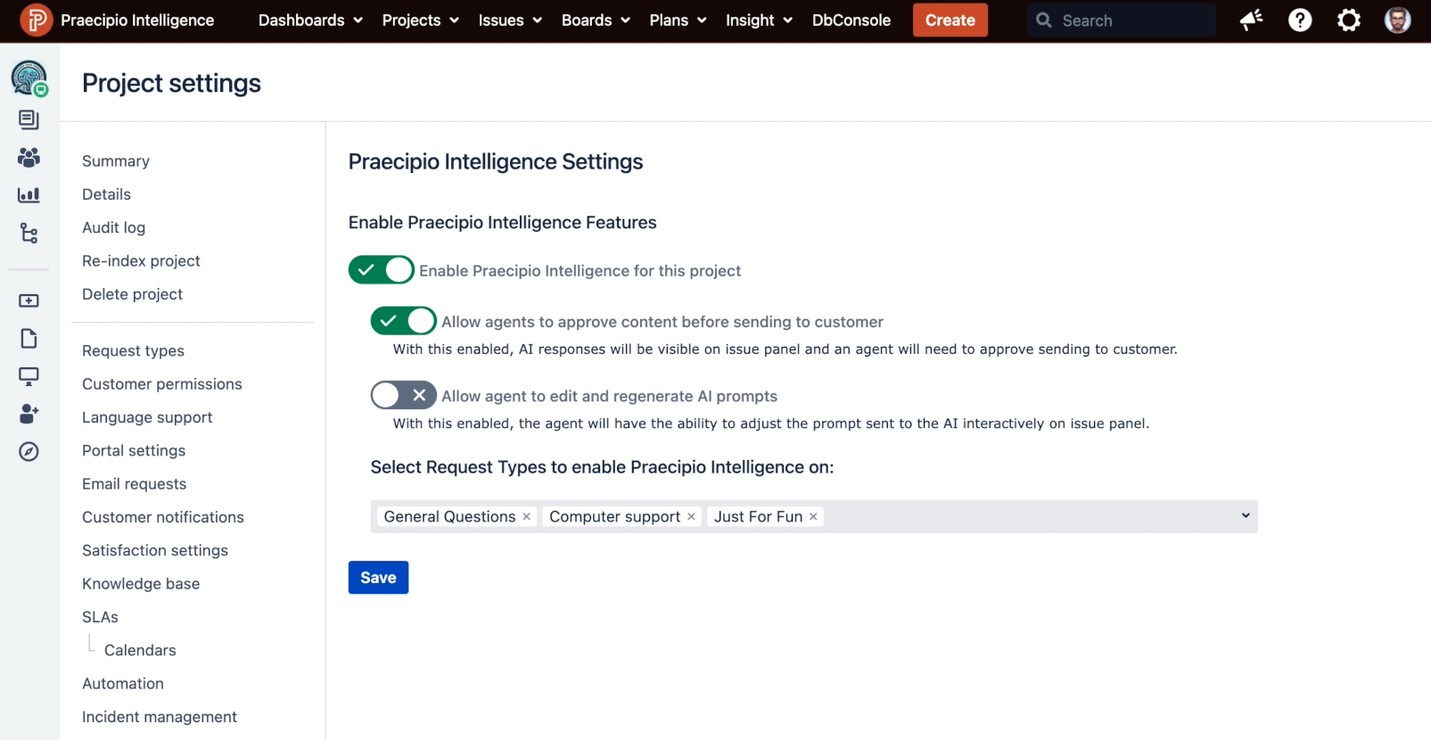Remove the Computer support request type
The height and width of the screenshot is (740, 1431).
(691, 517)
